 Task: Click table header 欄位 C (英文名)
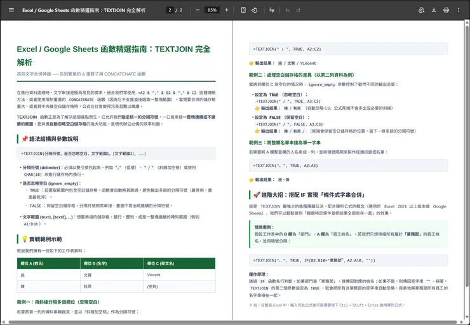pos(179,263)
